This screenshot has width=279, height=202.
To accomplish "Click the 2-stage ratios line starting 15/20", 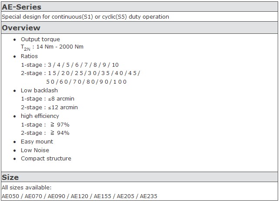I will [x=80, y=73].
